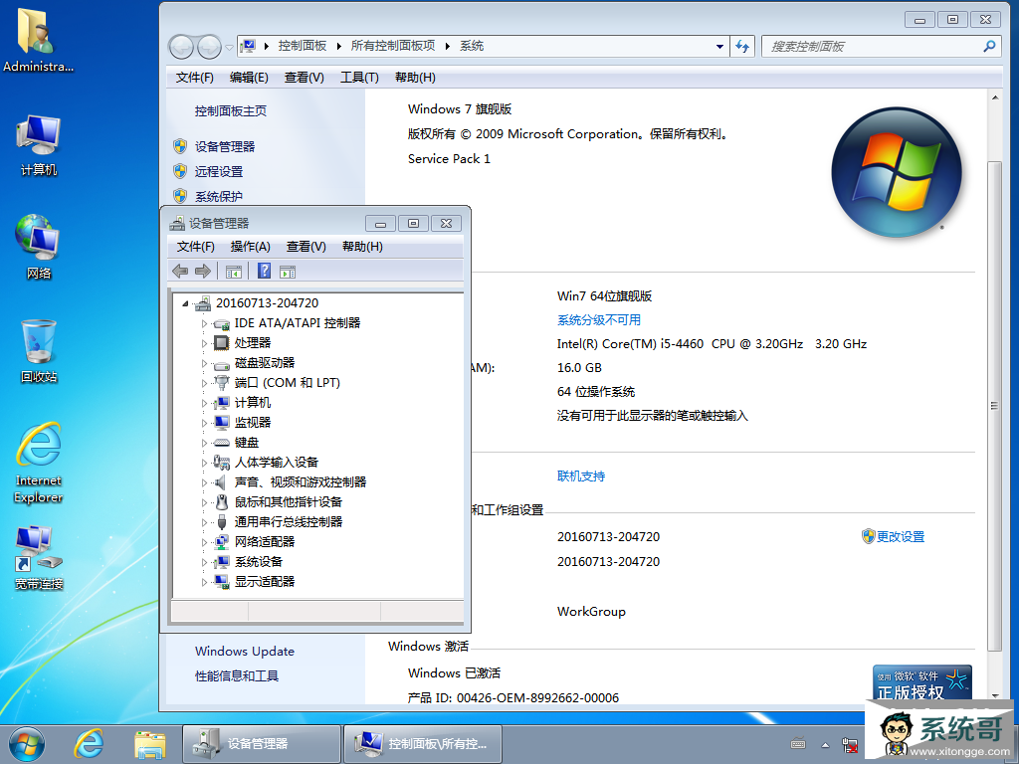Collapse the 20160713-204720 root node
The height and width of the screenshot is (764, 1019).
185,303
